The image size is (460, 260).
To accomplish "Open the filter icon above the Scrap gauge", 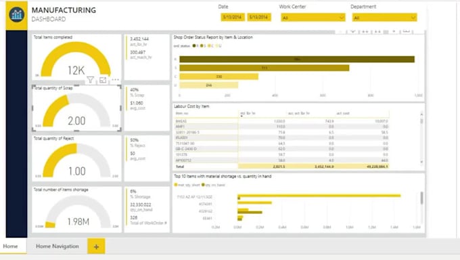I will pyautogui.click(x=91, y=80).
